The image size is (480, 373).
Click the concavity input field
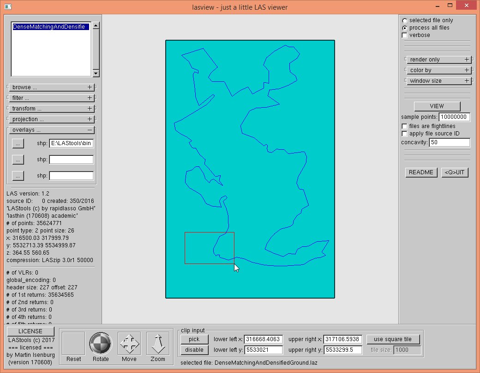[x=449, y=142]
